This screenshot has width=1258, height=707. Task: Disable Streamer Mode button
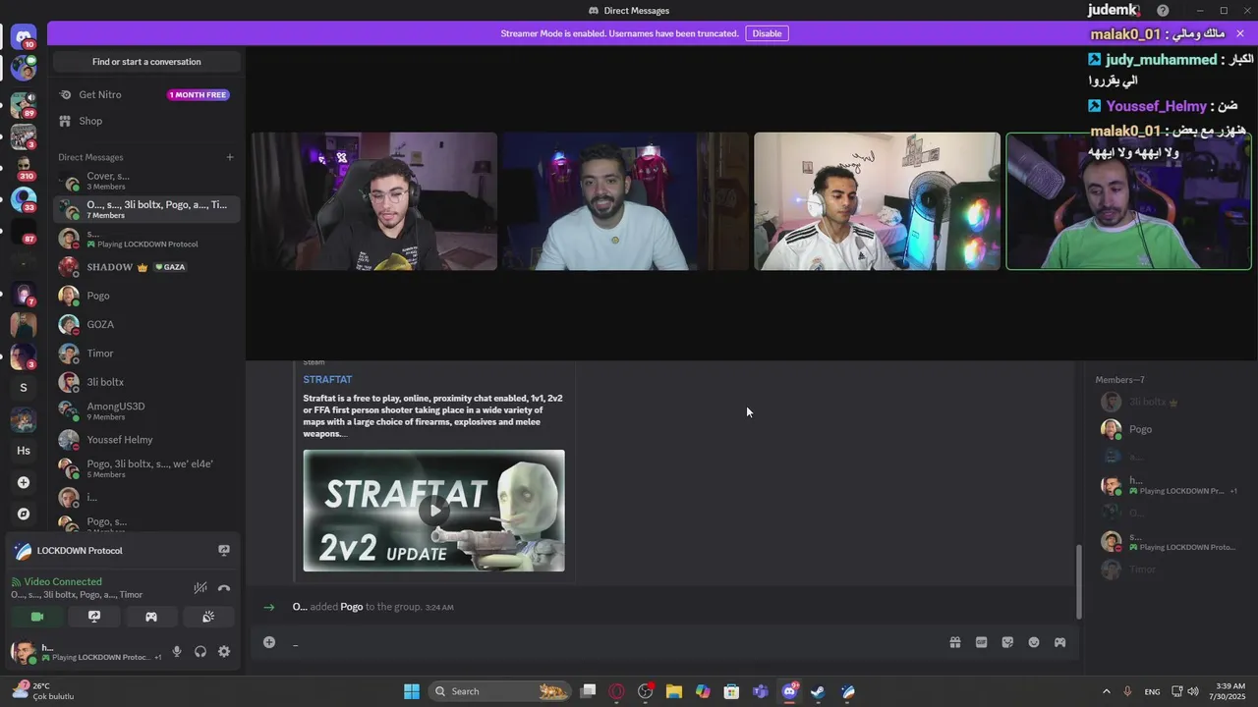pos(767,33)
